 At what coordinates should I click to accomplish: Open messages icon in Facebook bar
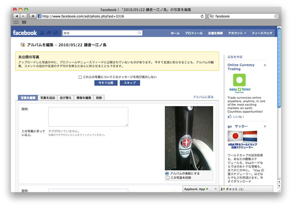tap(49, 33)
